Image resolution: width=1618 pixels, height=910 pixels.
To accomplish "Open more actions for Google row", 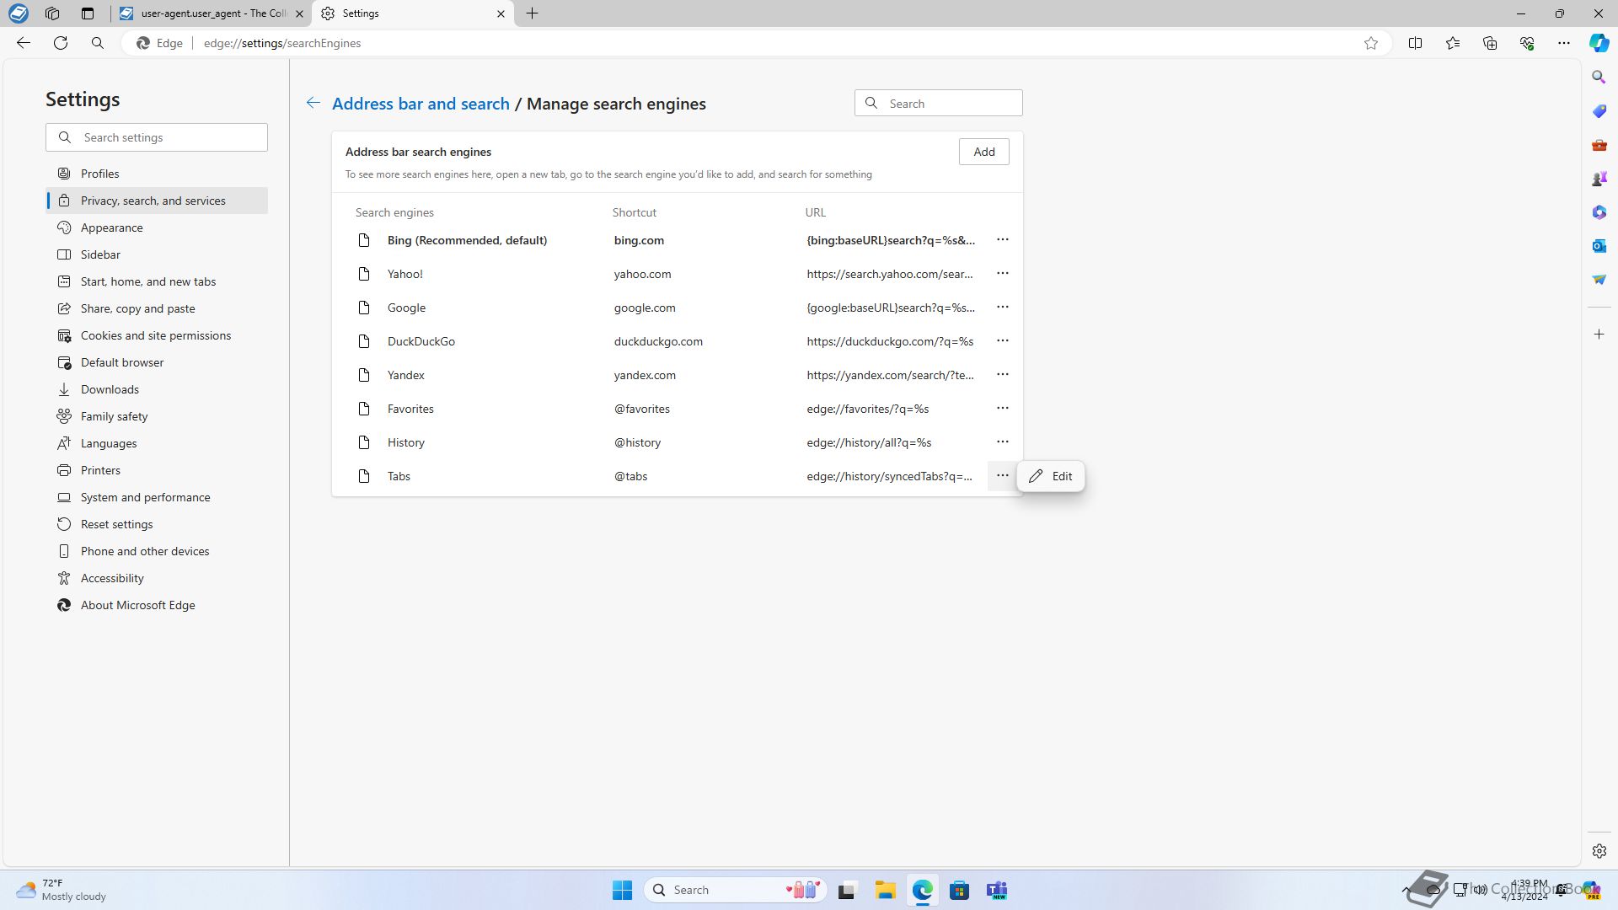I will coord(1002,308).
